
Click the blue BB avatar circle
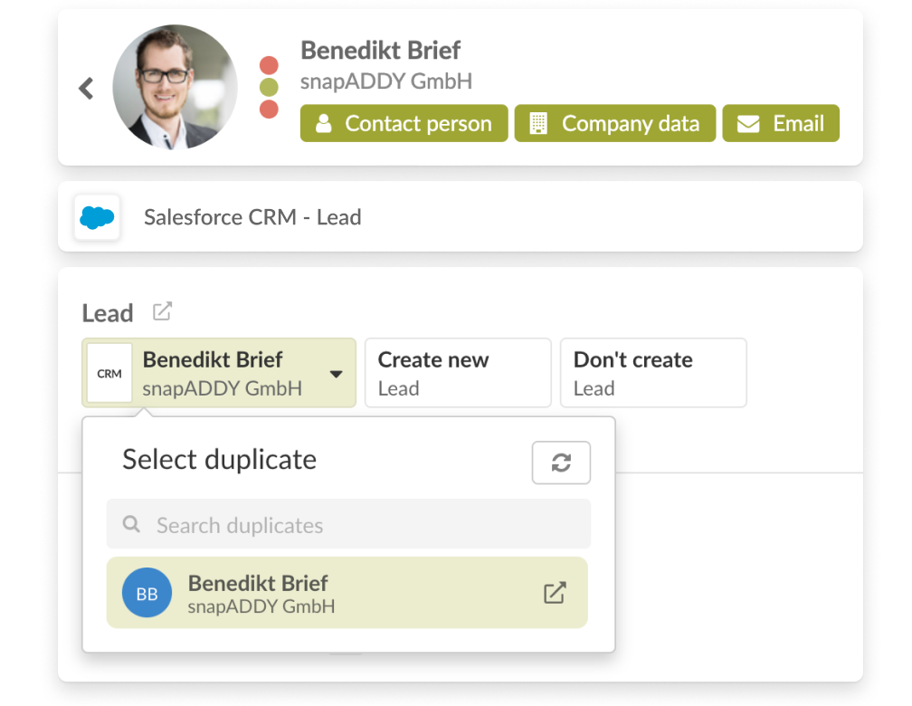[x=147, y=592]
